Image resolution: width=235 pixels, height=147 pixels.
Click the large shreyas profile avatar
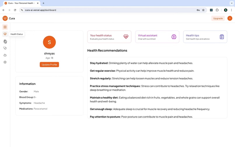(49, 42)
